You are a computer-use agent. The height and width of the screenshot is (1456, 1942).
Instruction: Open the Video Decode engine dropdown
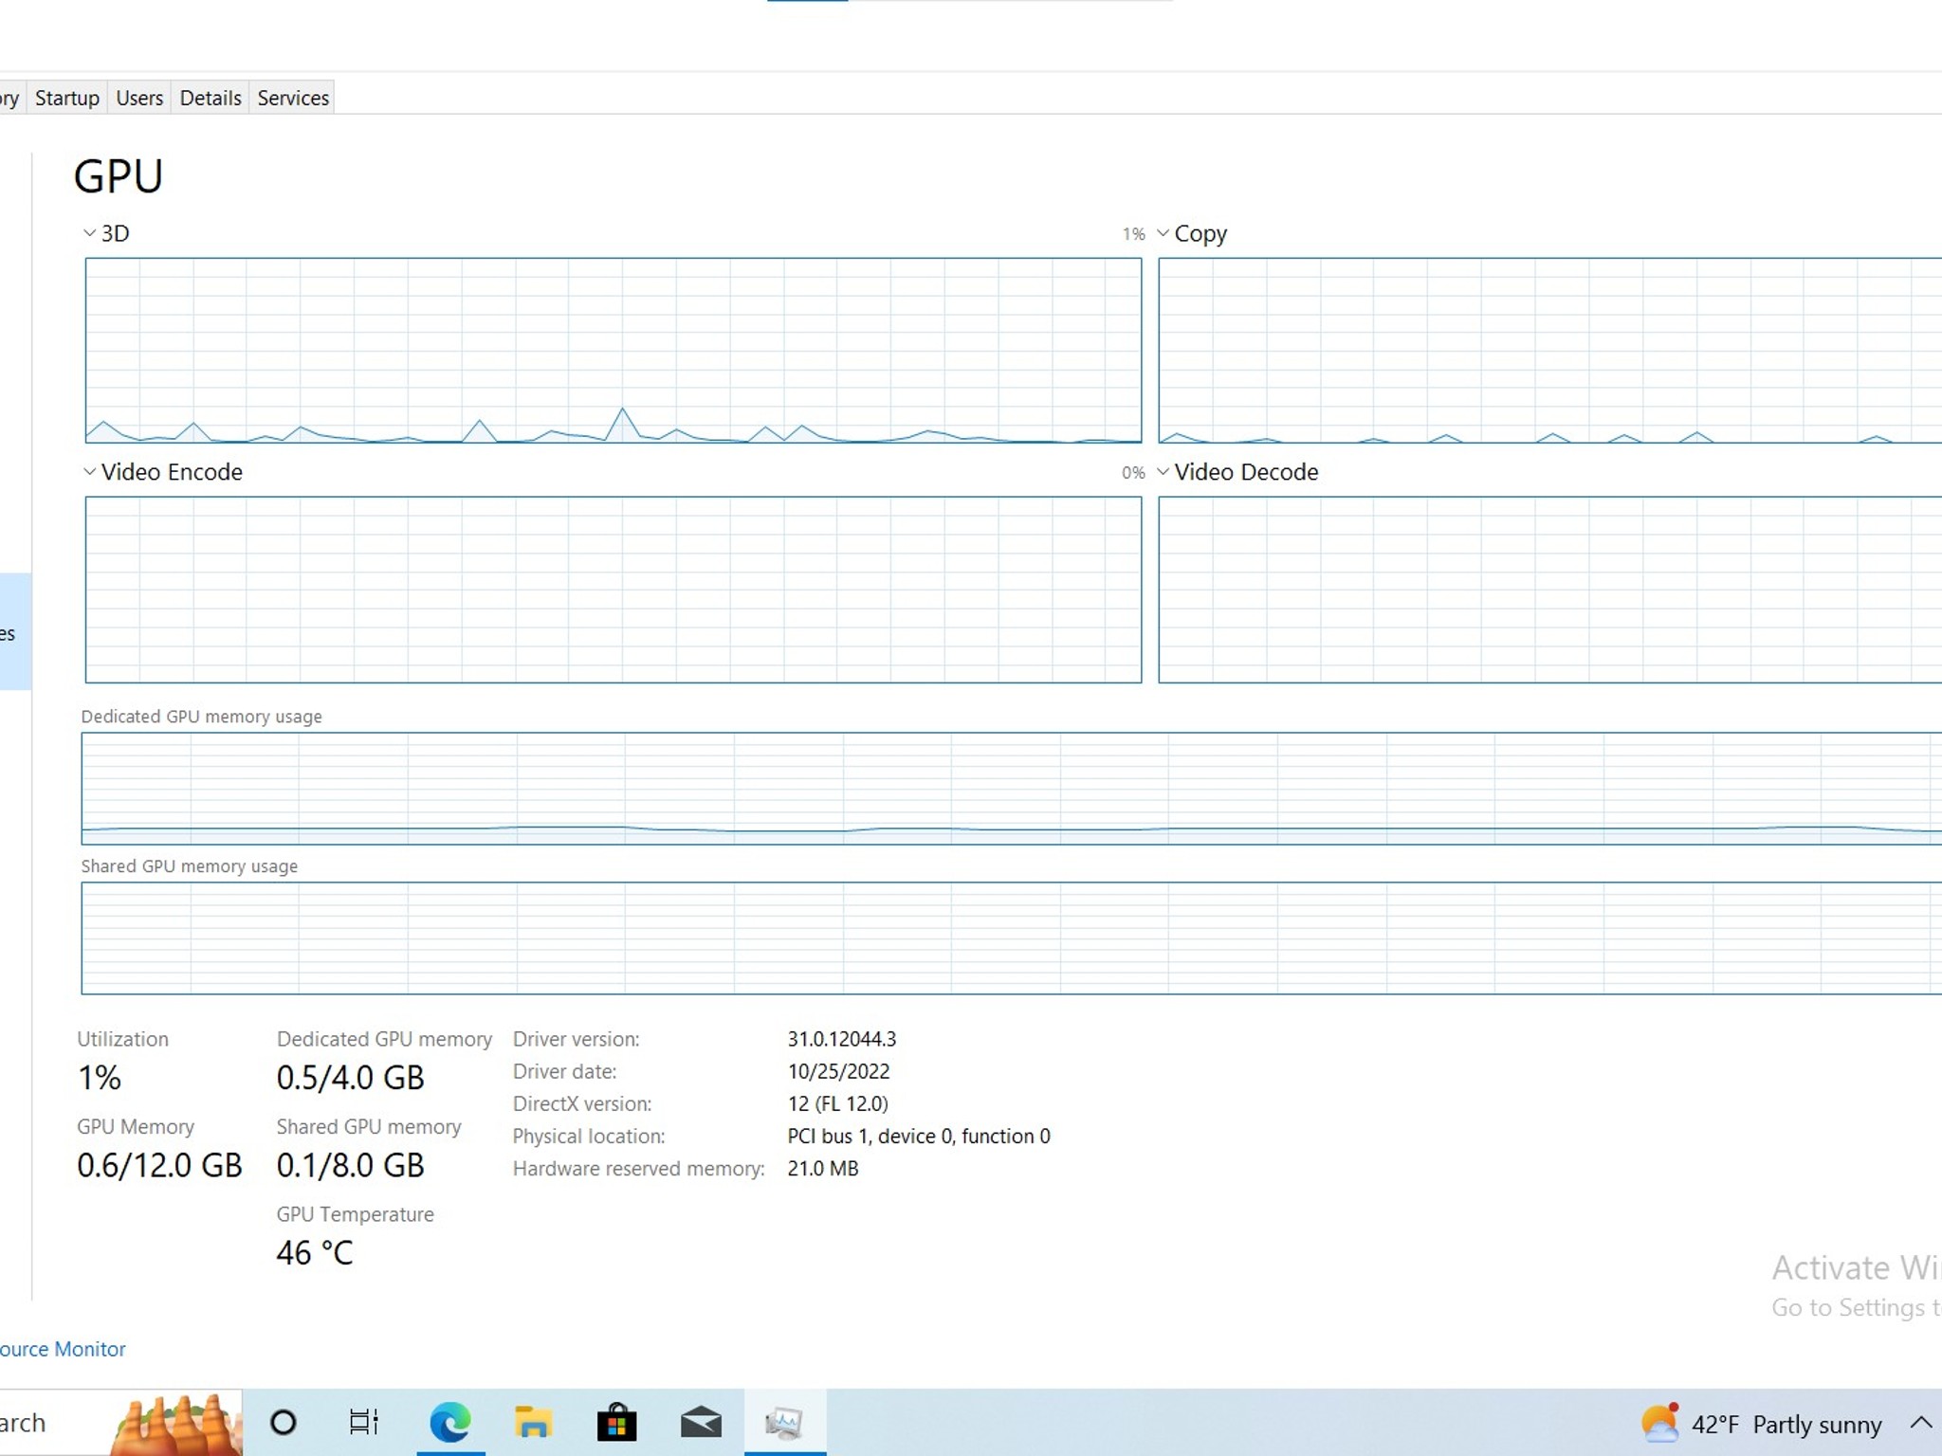pos(1163,472)
